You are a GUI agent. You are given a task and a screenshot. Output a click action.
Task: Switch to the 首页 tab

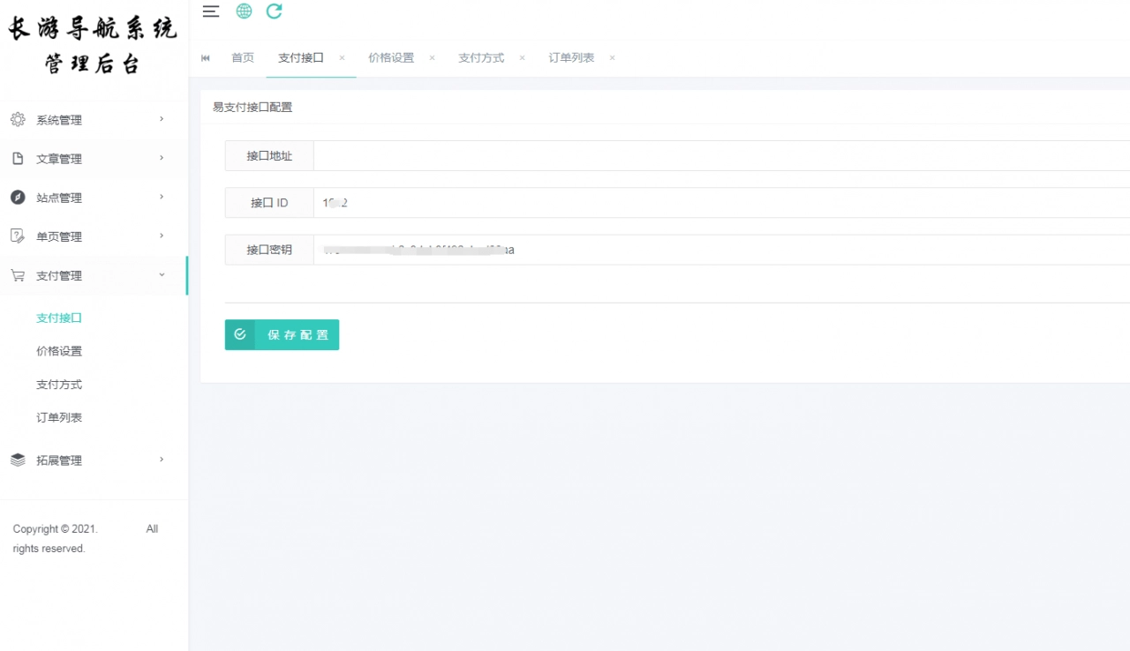tap(243, 58)
